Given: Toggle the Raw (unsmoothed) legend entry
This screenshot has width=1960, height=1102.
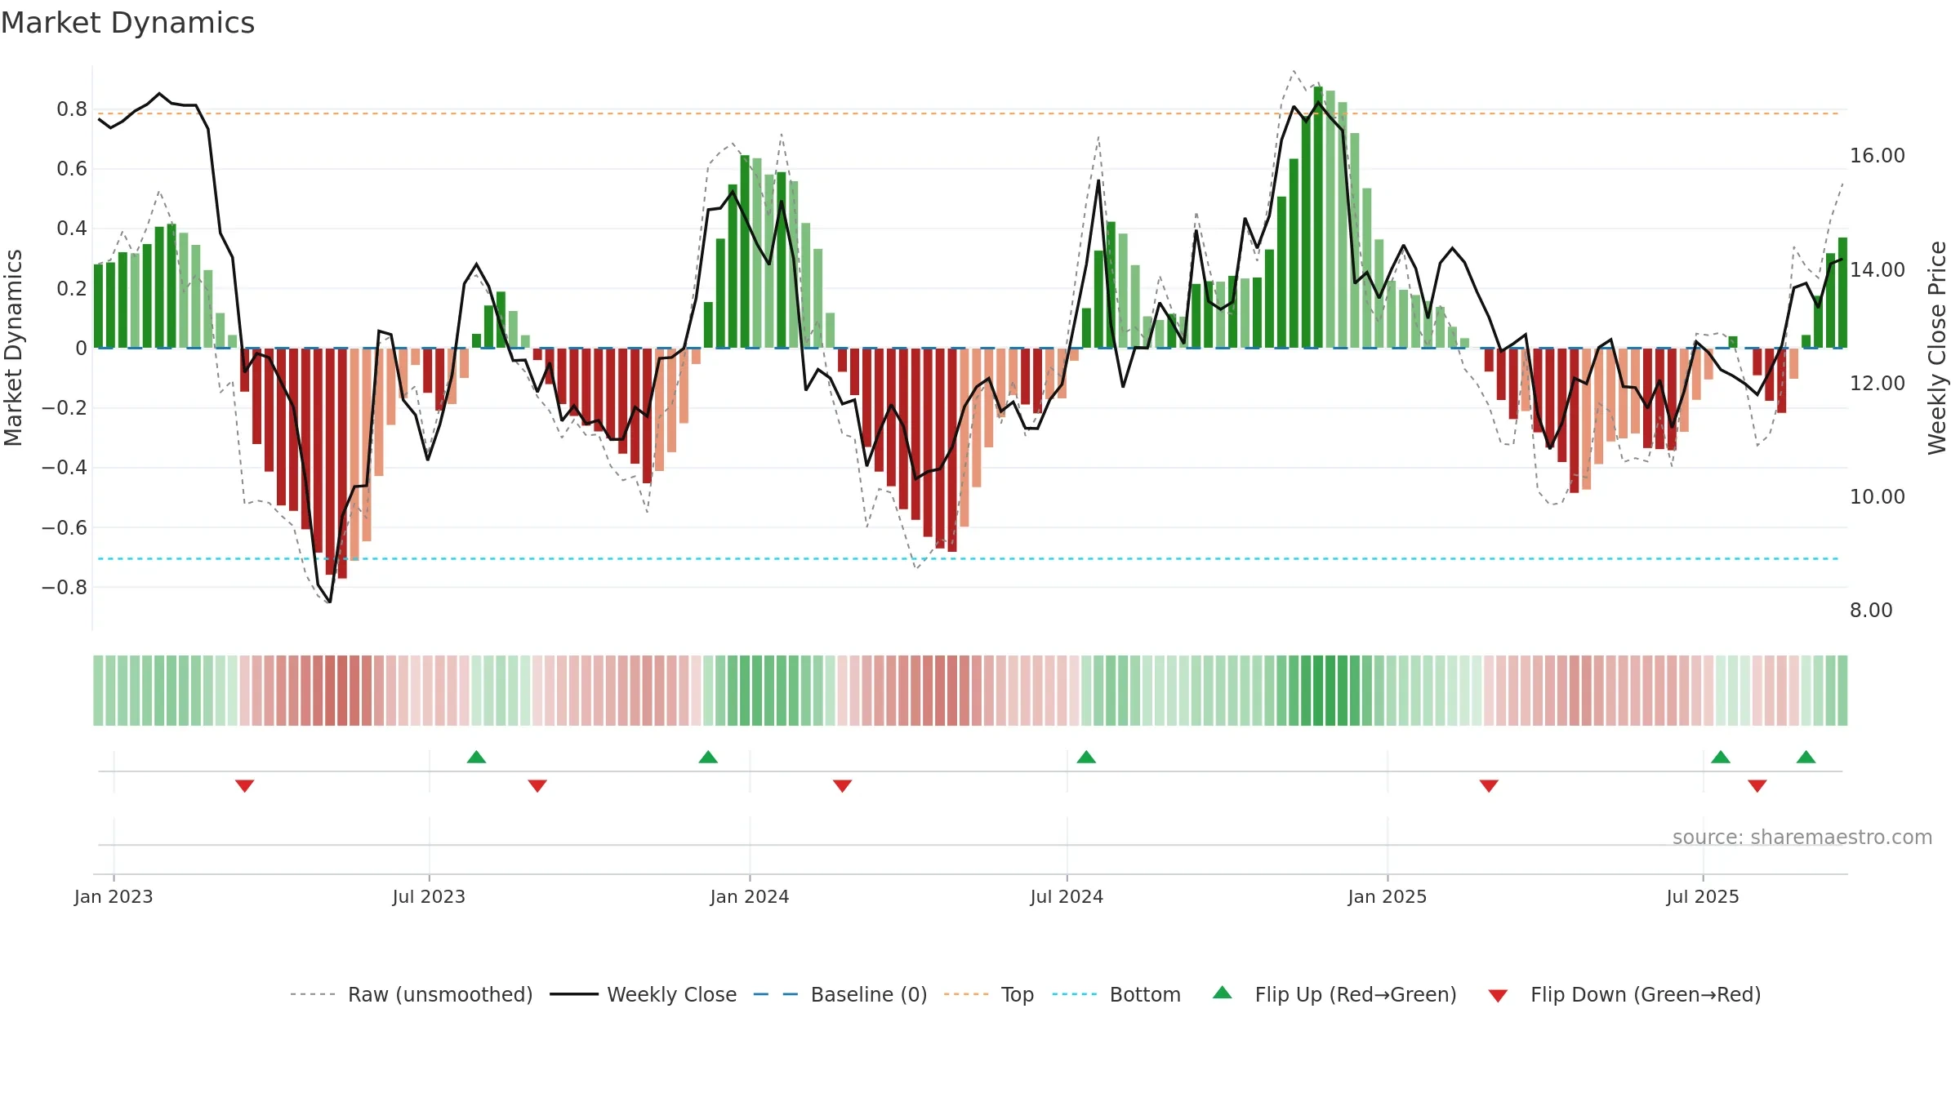Looking at the screenshot, I should click(411, 994).
